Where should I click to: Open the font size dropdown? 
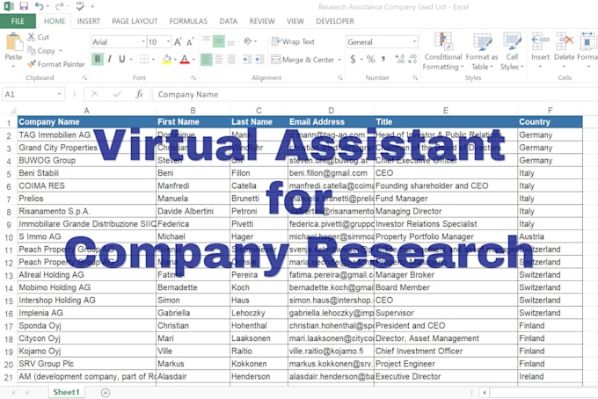tap(168, 41)
